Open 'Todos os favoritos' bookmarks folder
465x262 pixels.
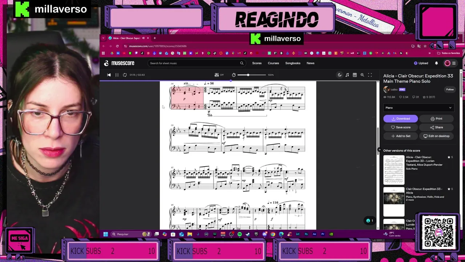[449, 53]
